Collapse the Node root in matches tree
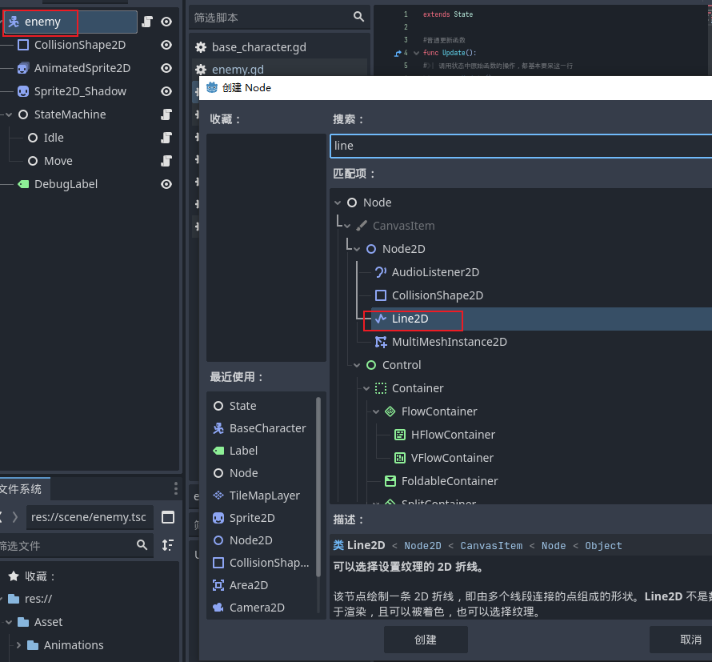 click(338, 203)
